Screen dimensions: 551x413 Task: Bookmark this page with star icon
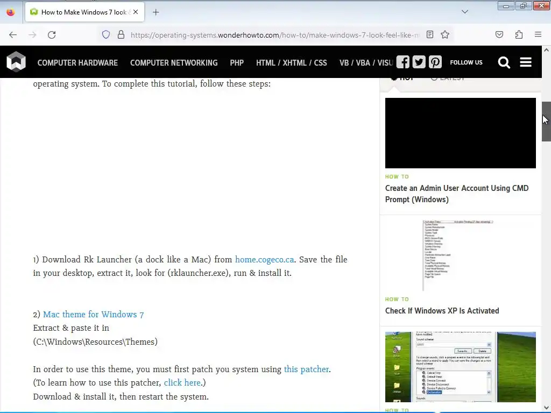445,34
